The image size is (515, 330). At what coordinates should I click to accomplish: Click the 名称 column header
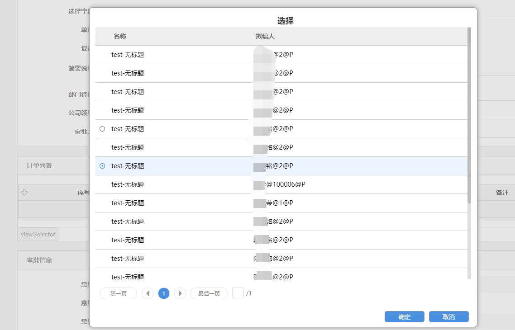[x=120, y=36]
